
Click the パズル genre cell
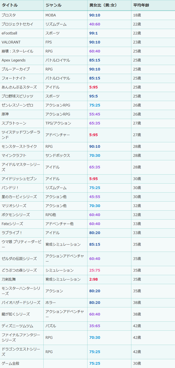coord(65,326)
